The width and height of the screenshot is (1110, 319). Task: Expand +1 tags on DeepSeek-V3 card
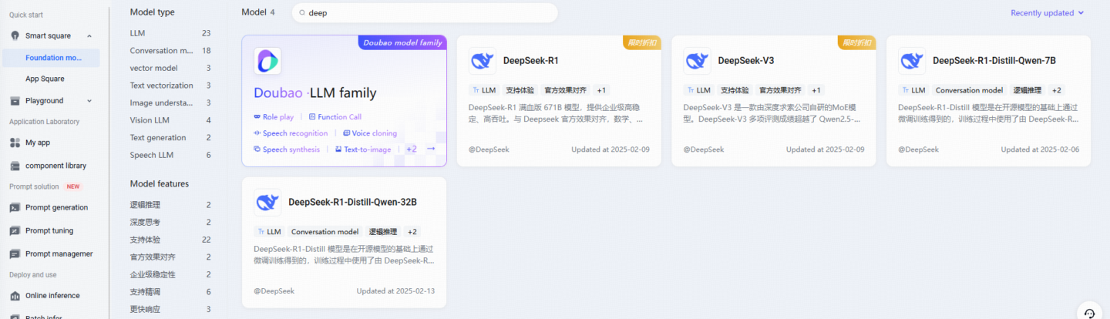(816, 90)
